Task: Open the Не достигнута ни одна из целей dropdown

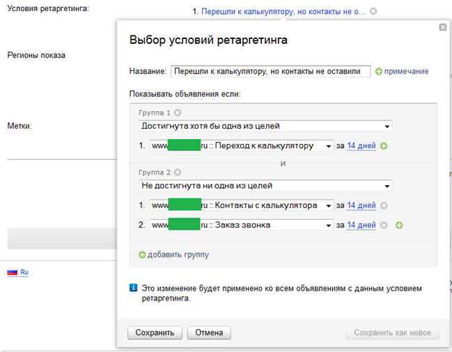Action: tap(265, 186)
